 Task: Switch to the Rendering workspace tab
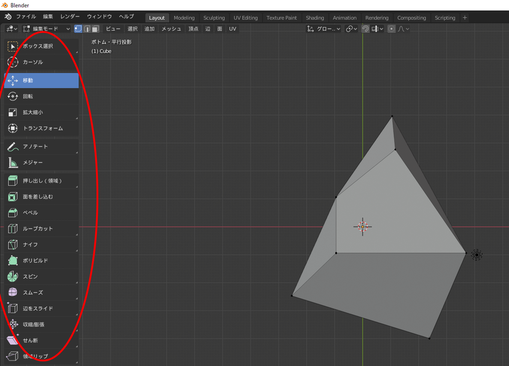point(377,18)
